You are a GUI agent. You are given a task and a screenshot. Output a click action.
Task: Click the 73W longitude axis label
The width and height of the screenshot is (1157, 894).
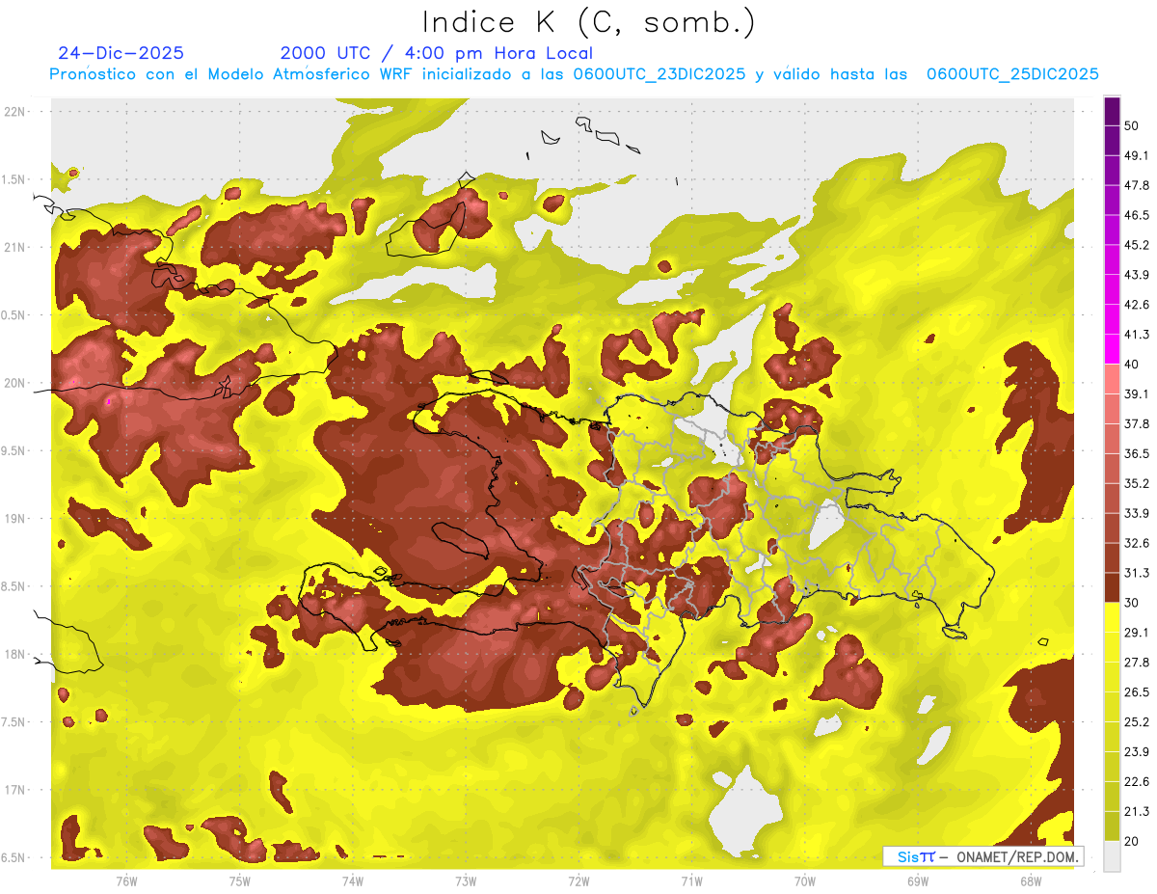point(466,880)
